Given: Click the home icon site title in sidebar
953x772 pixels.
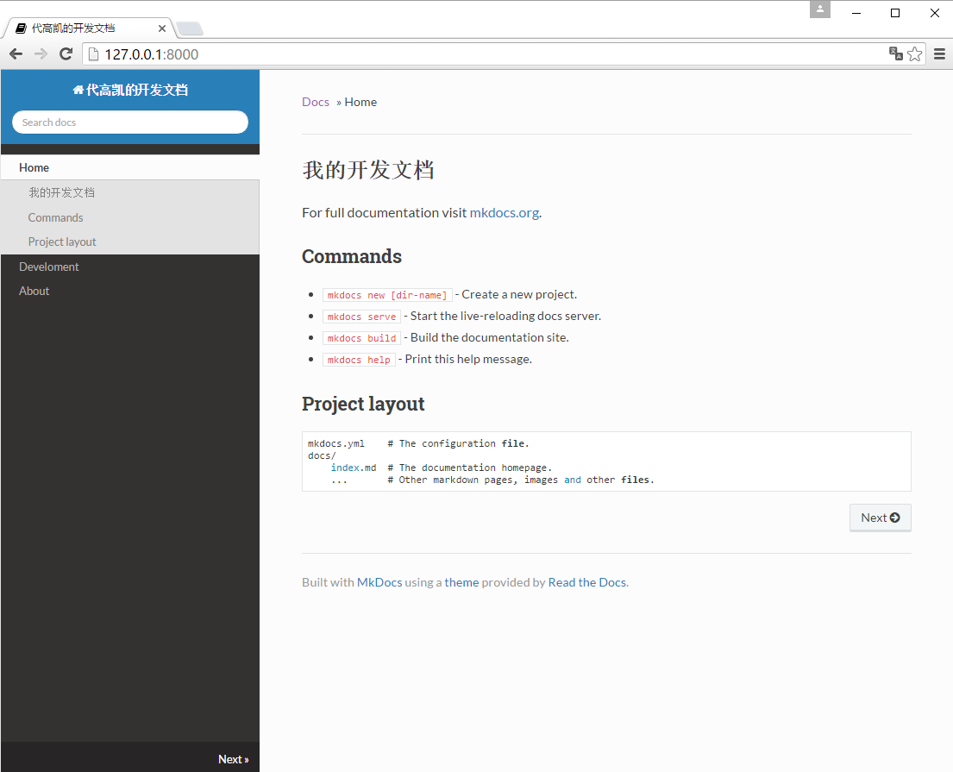Looking at the screenshot, I should (130, 90).
